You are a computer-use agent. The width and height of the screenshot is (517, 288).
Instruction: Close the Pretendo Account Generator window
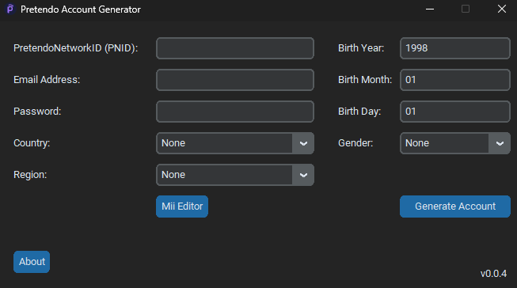(502, 9)
